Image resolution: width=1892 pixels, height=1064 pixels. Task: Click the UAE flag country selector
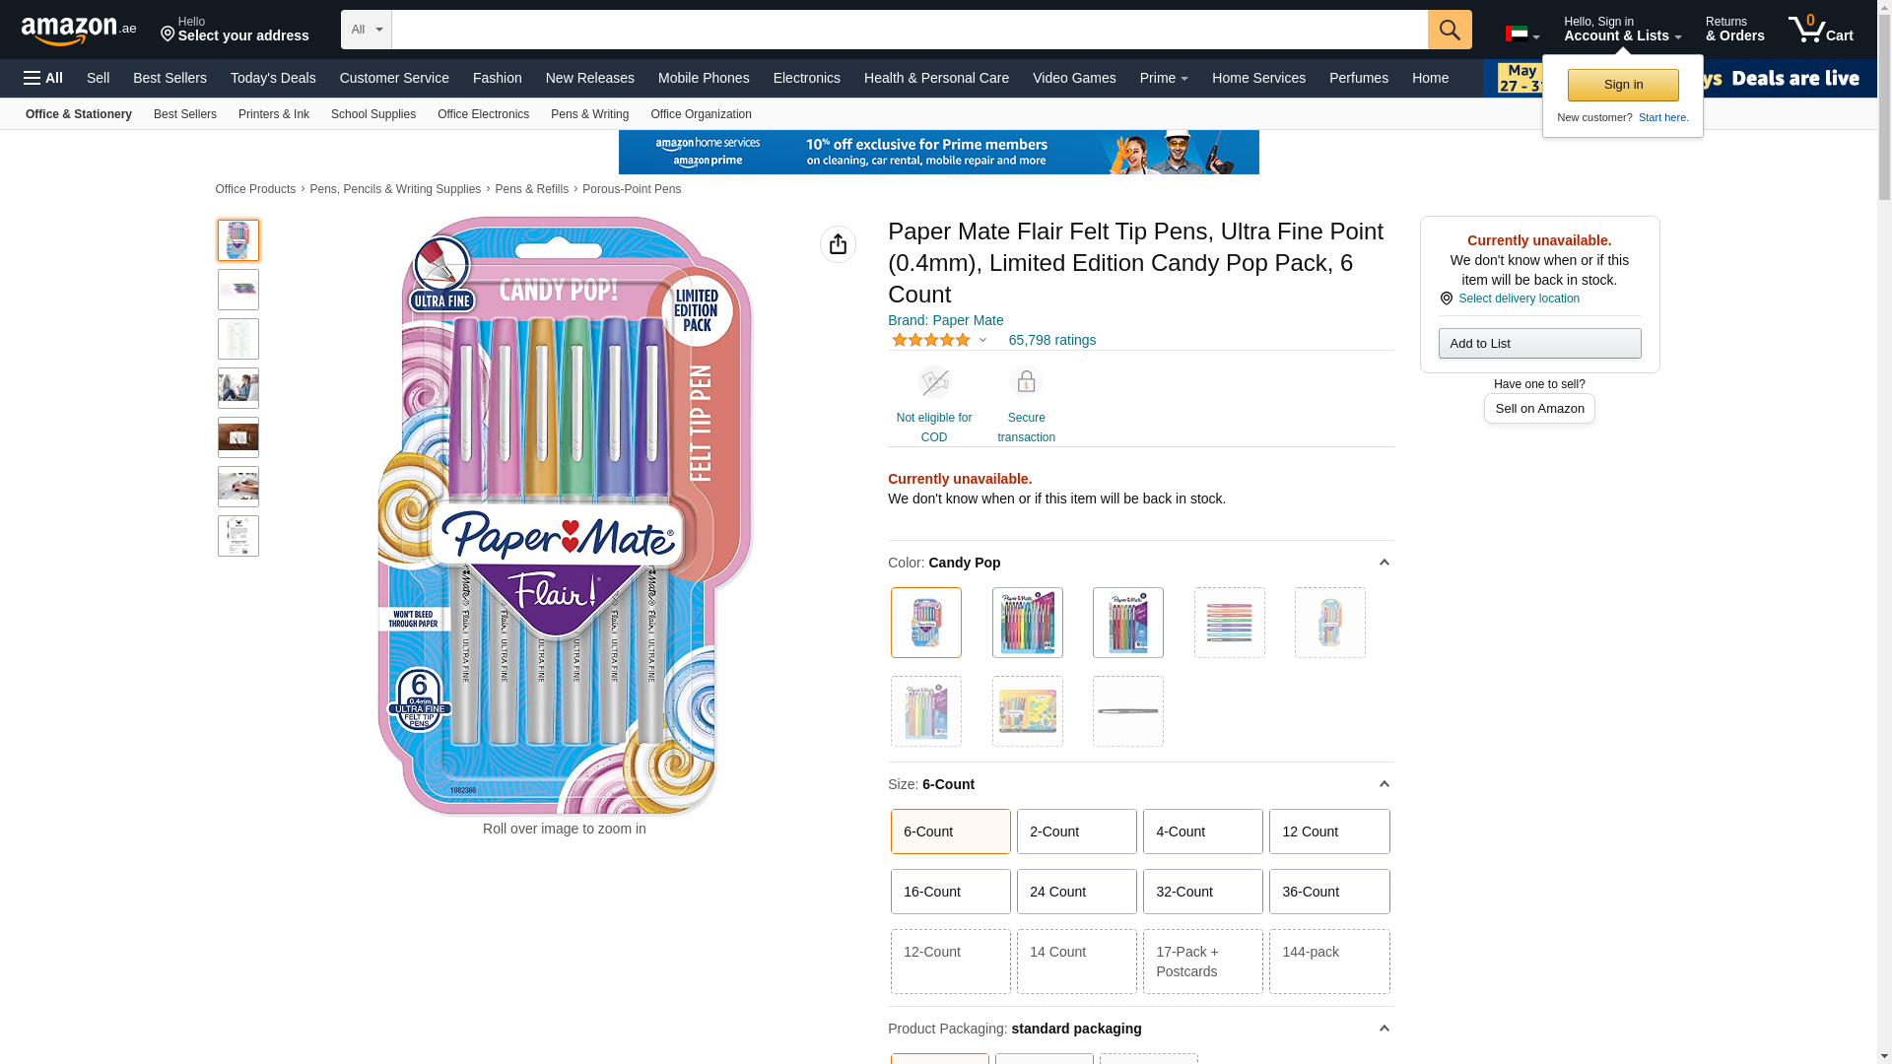[x=1522, y=33]
